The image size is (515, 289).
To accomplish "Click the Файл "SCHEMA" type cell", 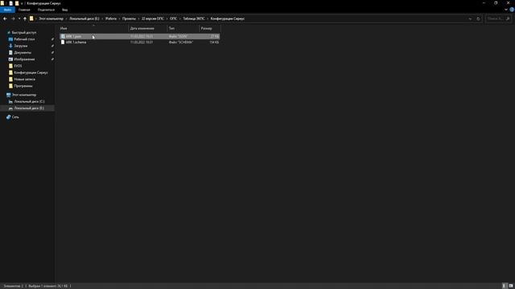I will point(181,43).
